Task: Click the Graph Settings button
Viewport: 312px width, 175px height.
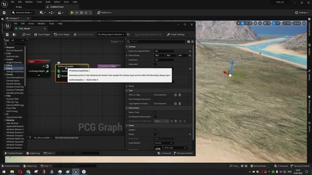Action: [175, 35]
